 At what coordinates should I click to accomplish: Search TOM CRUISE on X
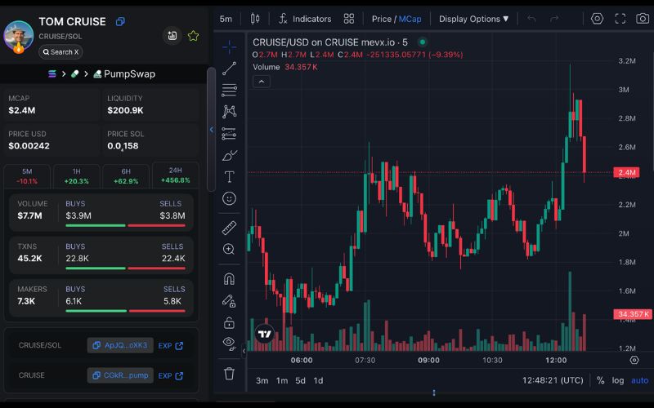click(60, 52)
